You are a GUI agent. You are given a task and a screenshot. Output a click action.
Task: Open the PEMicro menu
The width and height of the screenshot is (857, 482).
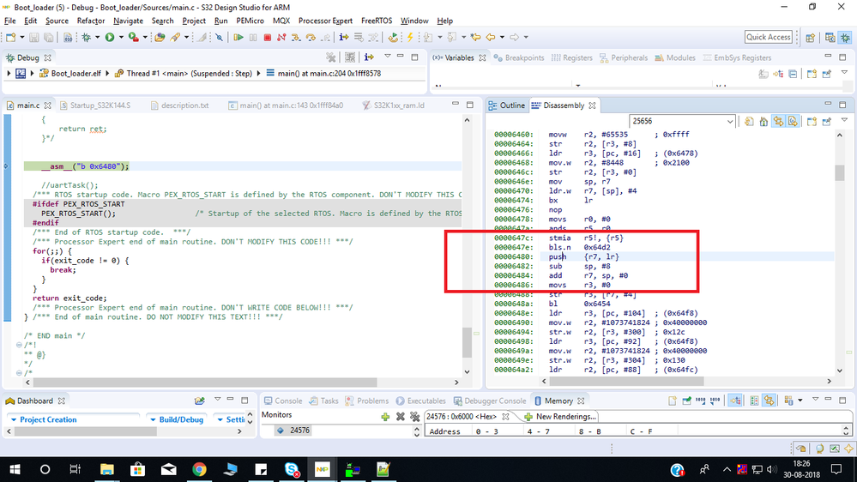(250, 21)
